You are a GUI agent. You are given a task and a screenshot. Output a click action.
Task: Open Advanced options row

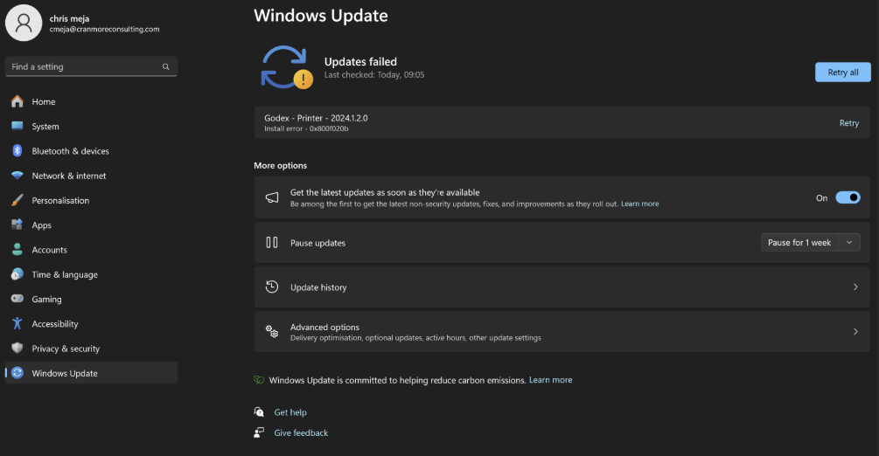coord(562,332)
